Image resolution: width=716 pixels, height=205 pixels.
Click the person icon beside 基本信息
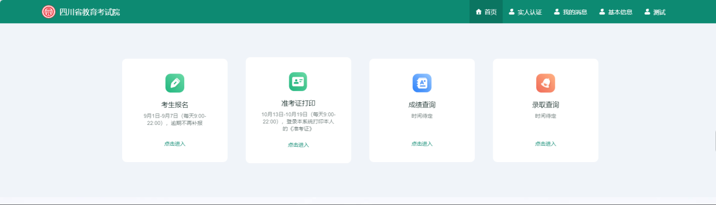tap(602, 12)
